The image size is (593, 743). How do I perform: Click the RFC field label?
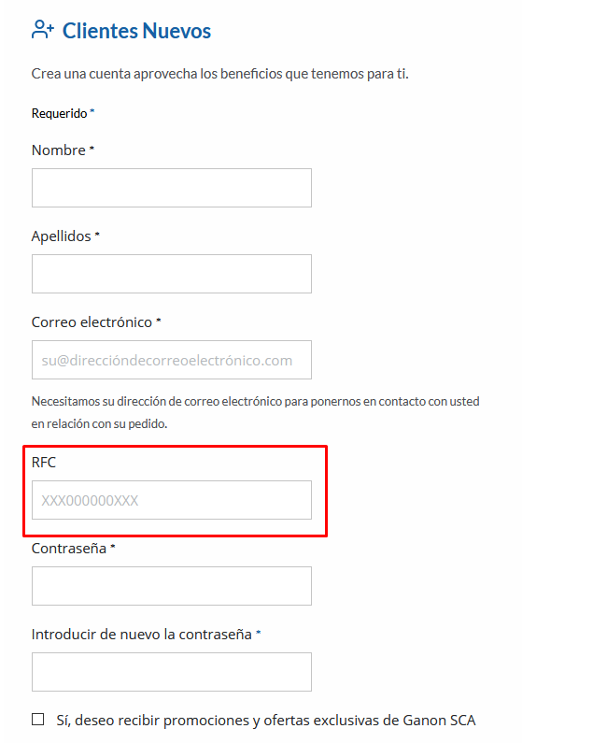point(44,462)
